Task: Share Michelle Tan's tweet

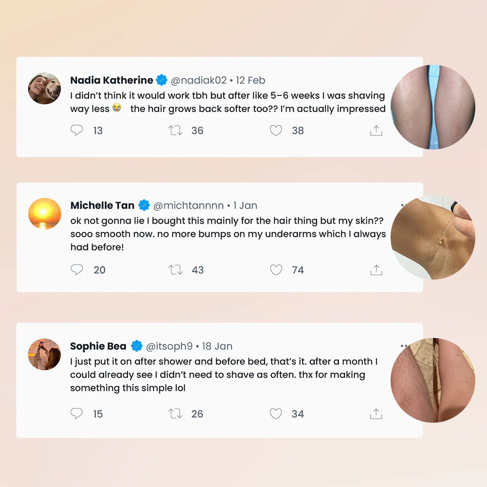Action: (376, 270)
